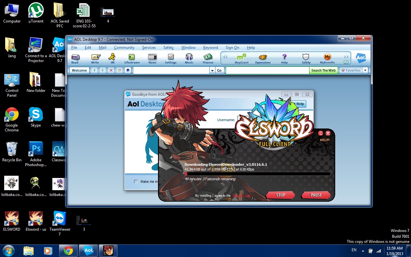Image resolution: width=411 pixels, height=257 pixels.
Task: Select the Connect to a Projector shortcut
Action: click(x=36, y=50)
